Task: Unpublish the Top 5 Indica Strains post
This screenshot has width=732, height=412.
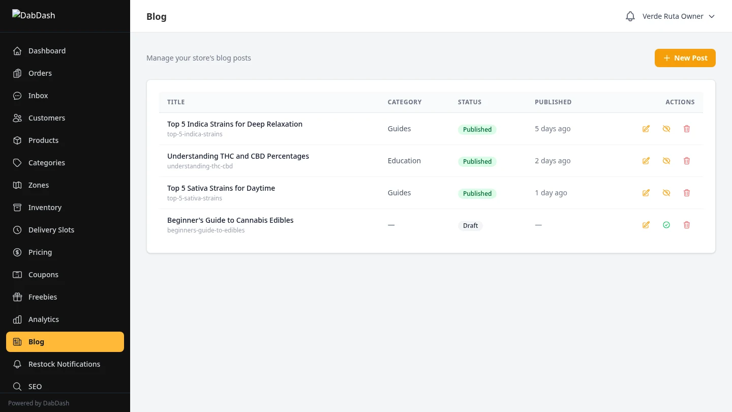Action: (x=666, y=128)
